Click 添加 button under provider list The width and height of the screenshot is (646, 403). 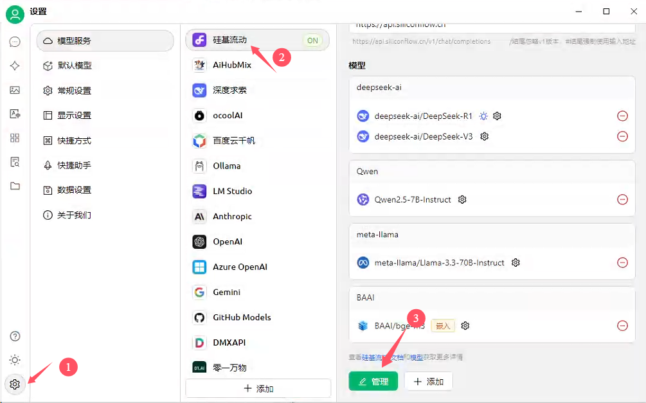(x=258, y=389)
